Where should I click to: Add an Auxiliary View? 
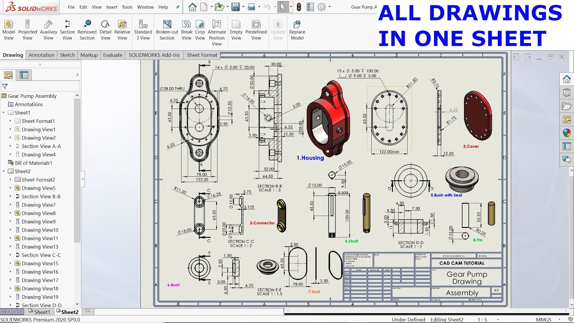pos(48,30)
